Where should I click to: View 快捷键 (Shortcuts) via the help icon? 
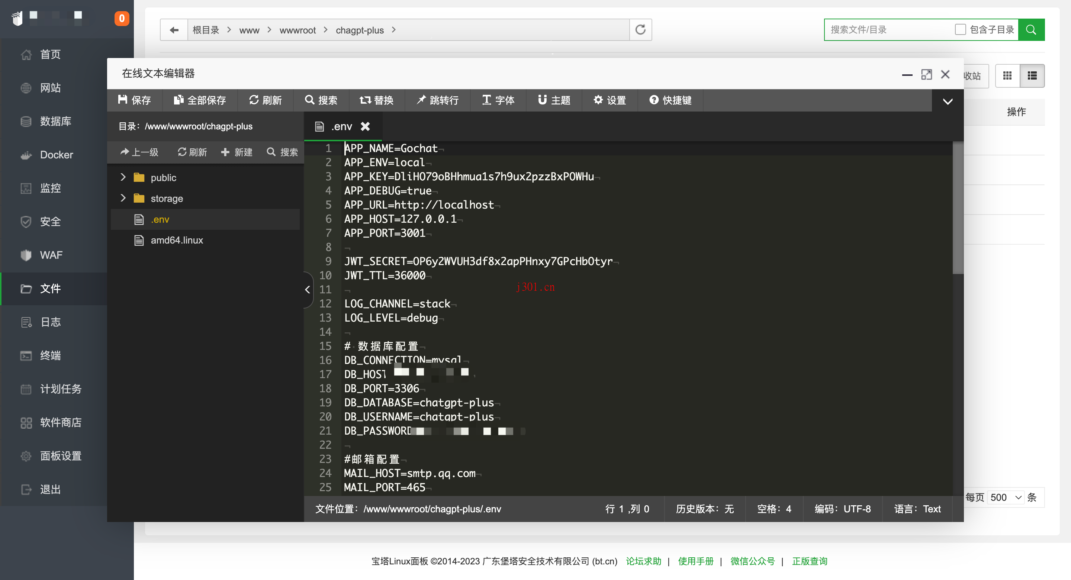point(670,100)
